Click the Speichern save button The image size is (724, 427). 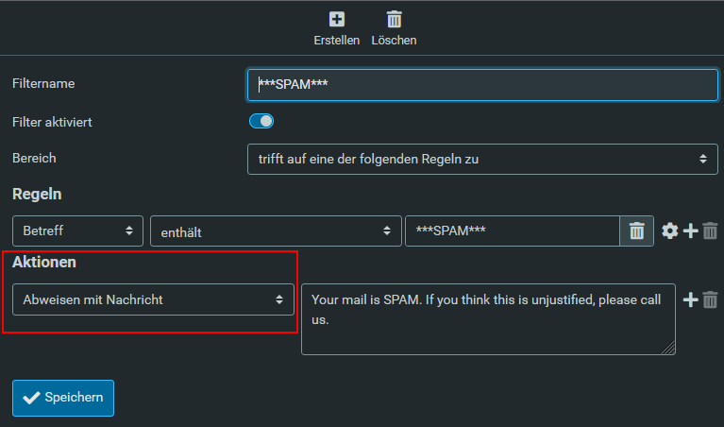coord(63,398)
